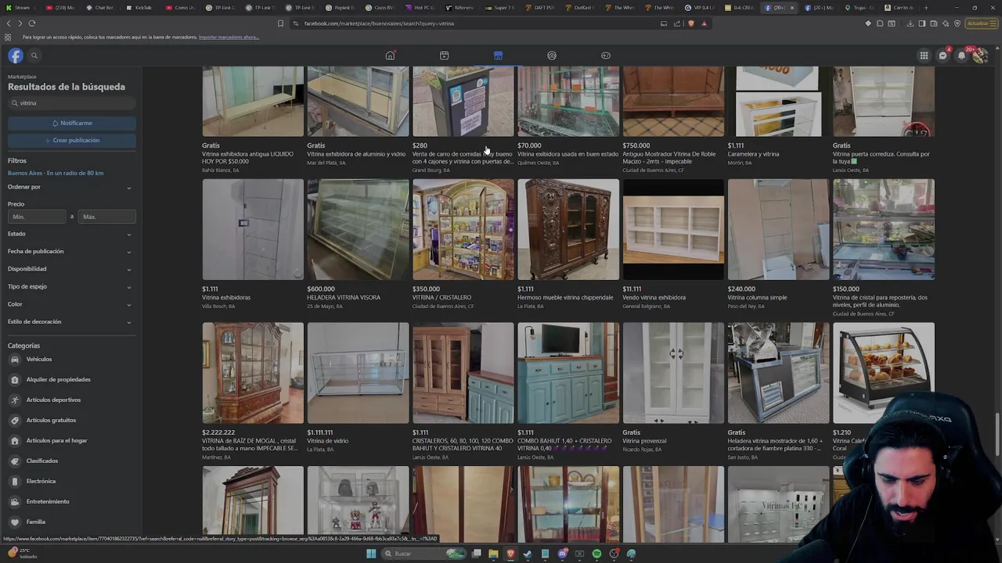Click the browser reload button
Screen dimensions: 1002x563
pos(32,23)
